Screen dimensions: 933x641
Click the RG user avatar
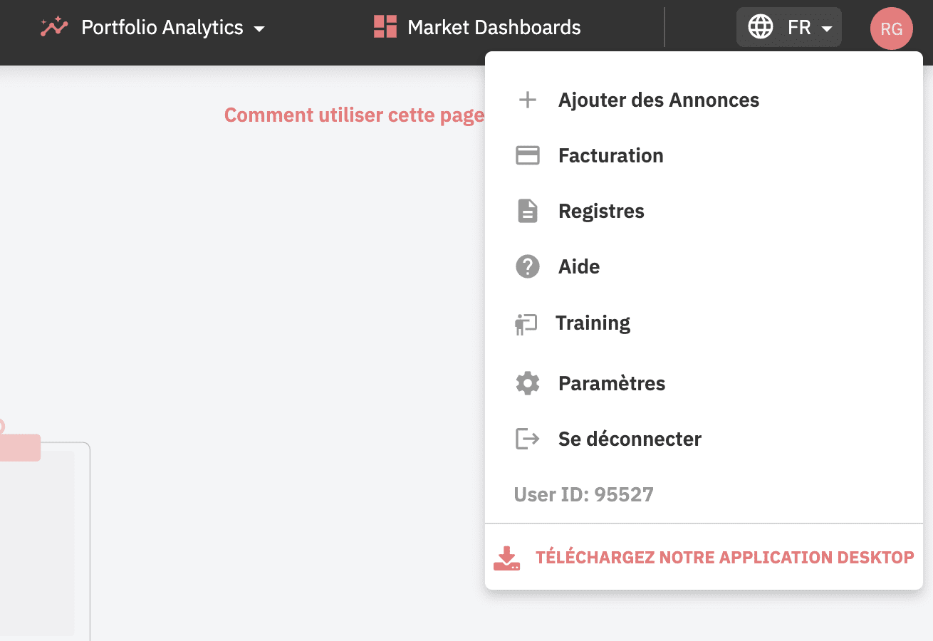pos(892,28)
